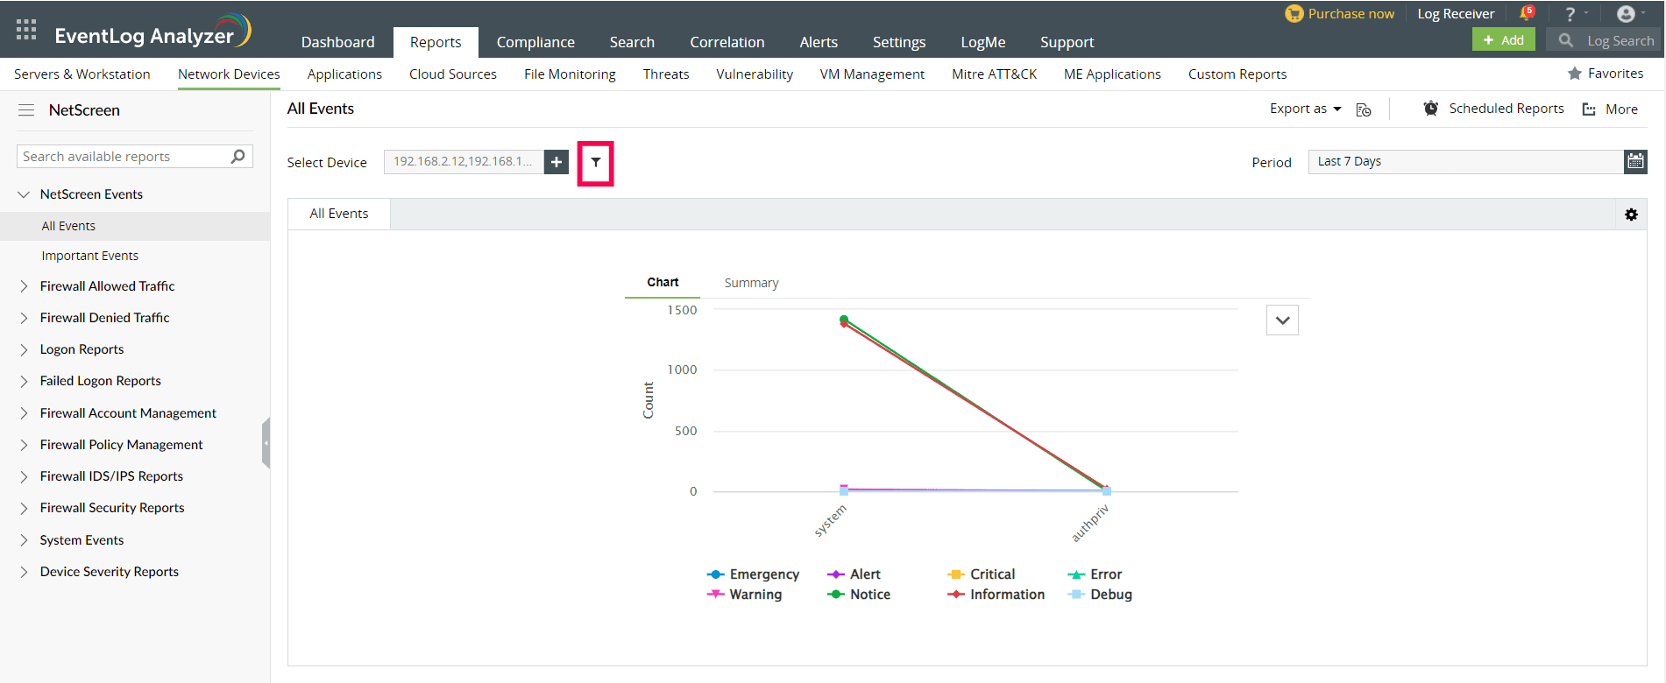The image size is (1666, 683).
Task: Add device with the plus button
Action: coord(557,162)
